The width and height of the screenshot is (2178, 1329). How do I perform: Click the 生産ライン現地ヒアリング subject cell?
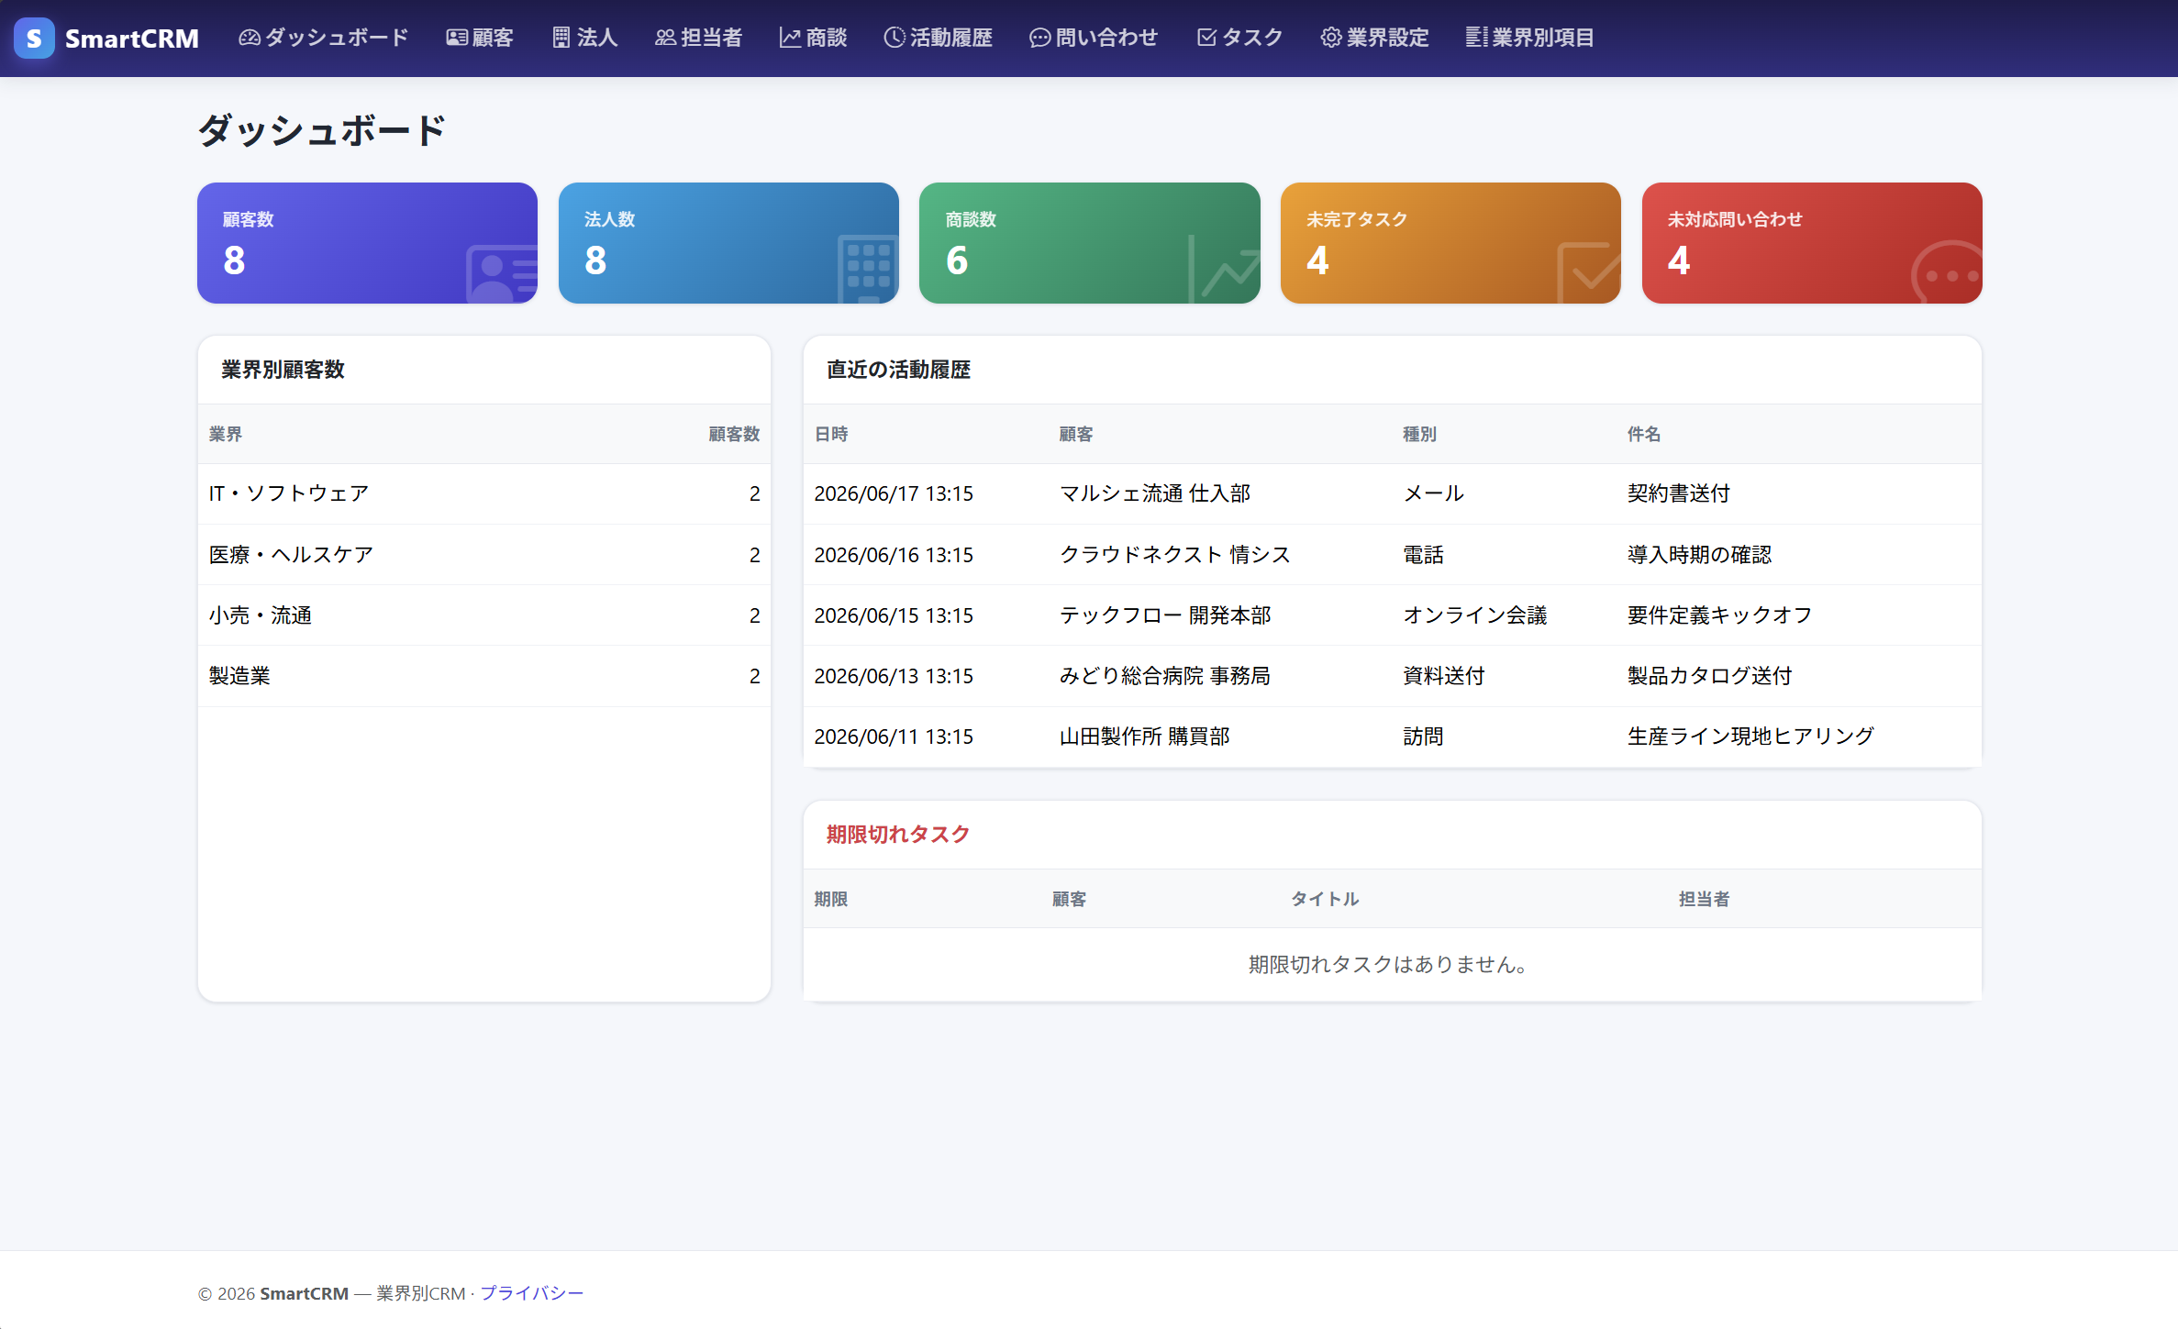coord(1751,736)
